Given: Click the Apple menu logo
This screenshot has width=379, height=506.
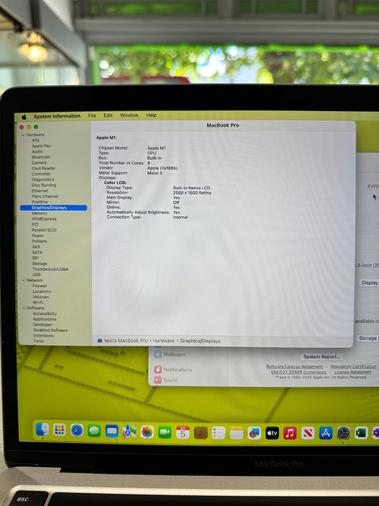Looking at the screenshot, I should [x=24, y=117].
